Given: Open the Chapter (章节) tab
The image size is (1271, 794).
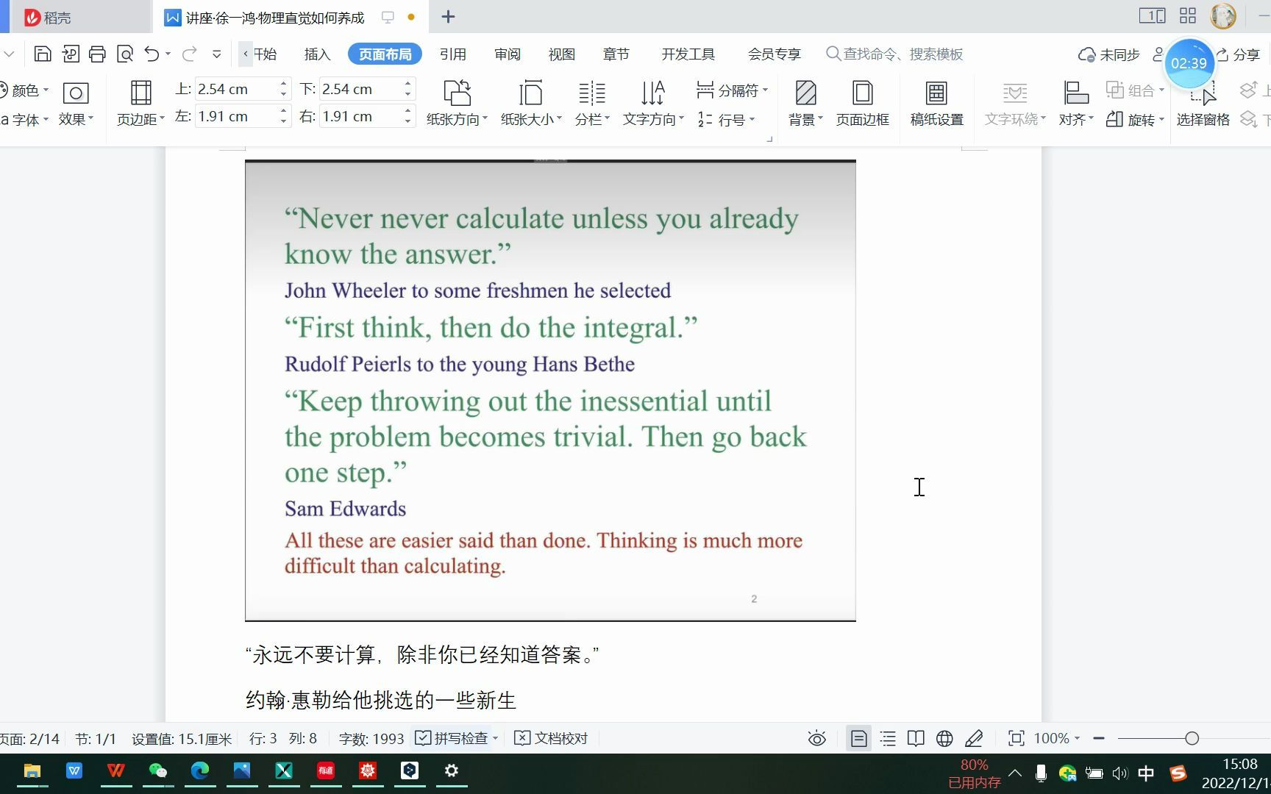Looking at the screenshot, I should 616,54.
